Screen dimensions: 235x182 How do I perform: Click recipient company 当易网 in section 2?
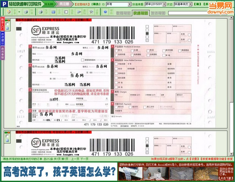pos(52,66)
